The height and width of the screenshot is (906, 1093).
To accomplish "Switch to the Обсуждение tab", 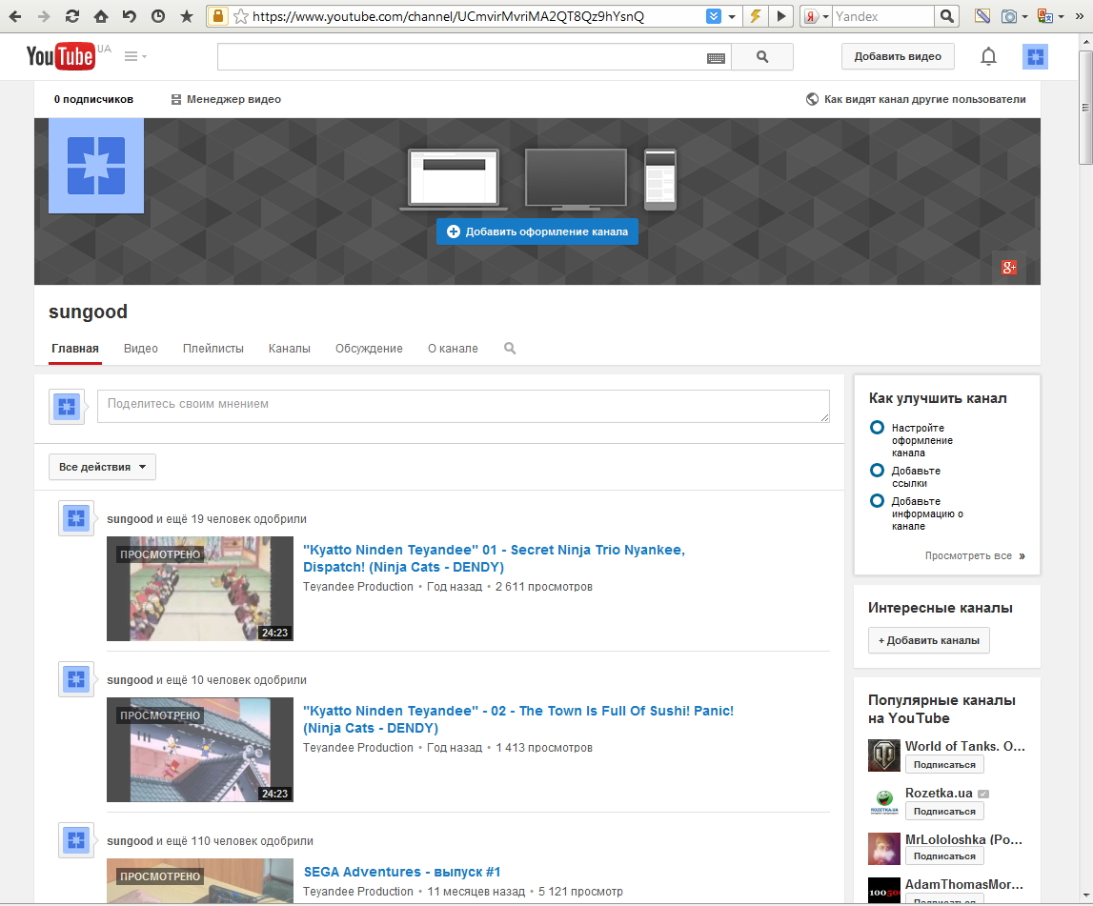I will pyautogui.click(x=369, y=349).
